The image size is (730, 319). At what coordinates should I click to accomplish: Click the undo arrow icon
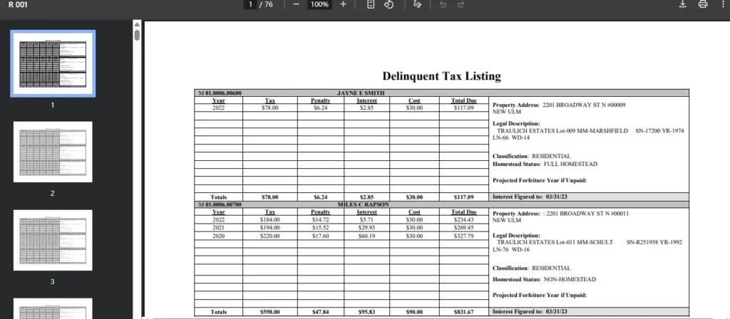443,4
